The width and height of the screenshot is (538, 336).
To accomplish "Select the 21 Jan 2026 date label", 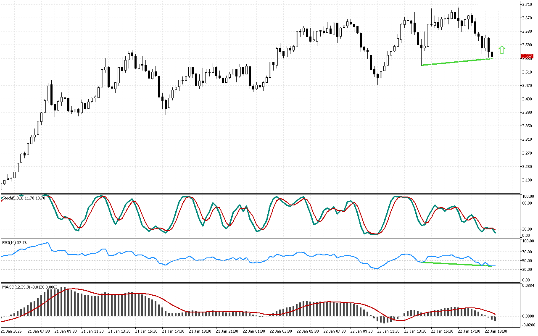I will click(13, 331).
